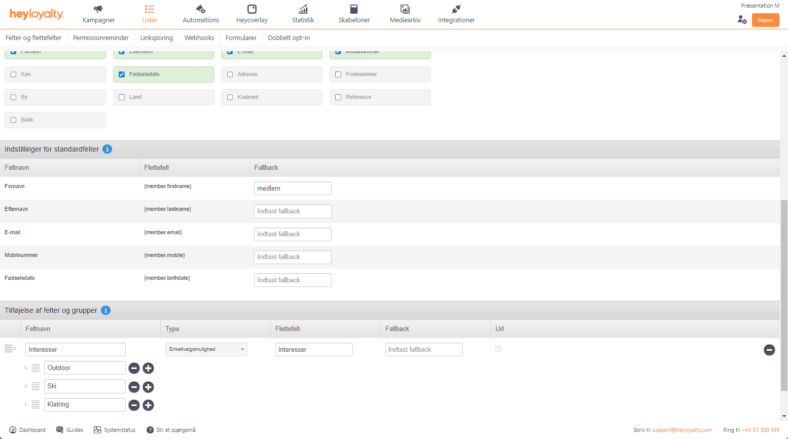The image size is (788, 439).
Task: Click the orange Support button
Action: coord(765,20)
